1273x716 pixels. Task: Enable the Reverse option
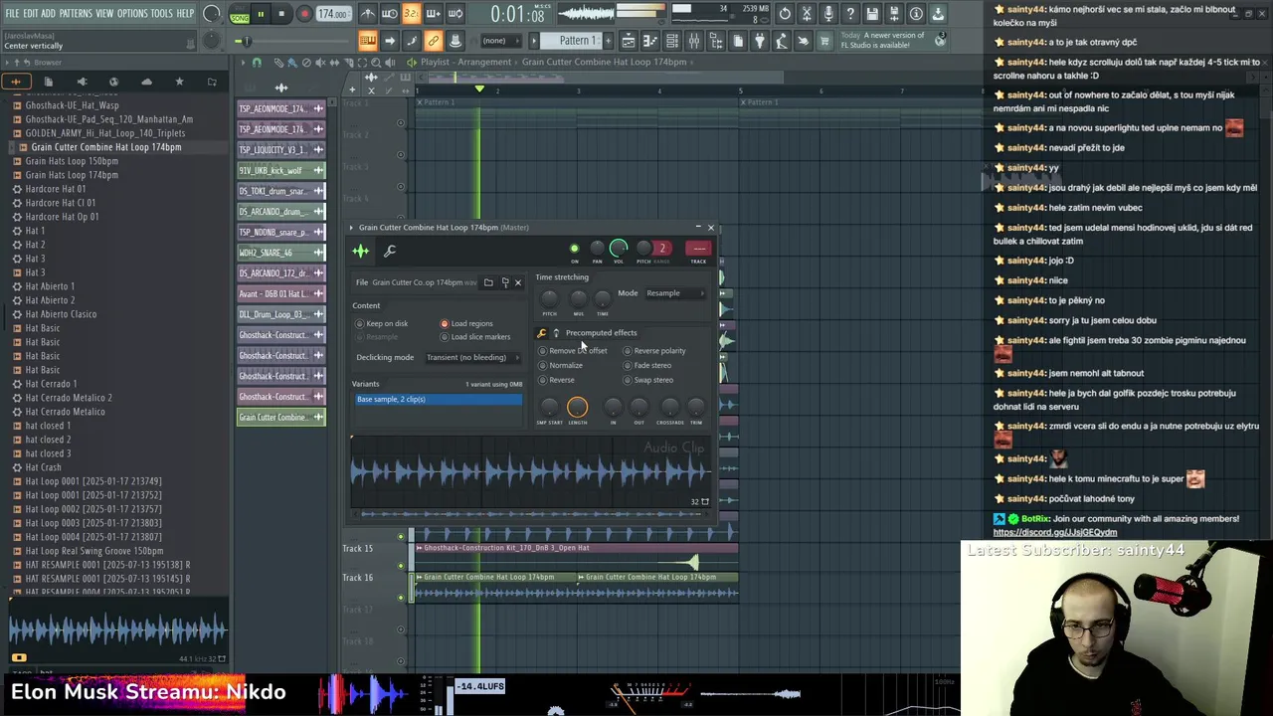[557, 380]
